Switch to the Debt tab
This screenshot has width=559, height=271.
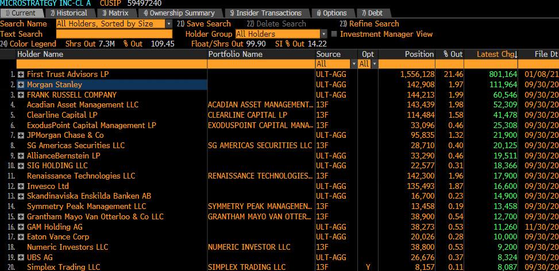372,13
